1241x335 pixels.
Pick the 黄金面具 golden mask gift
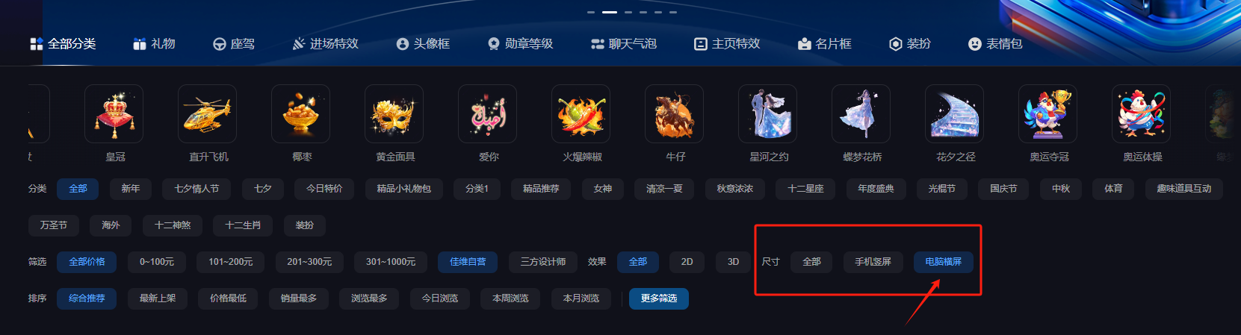click(394, 114)
